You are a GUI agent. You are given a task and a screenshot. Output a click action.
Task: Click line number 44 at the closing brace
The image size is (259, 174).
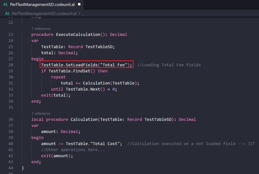(x=11, y=168)
